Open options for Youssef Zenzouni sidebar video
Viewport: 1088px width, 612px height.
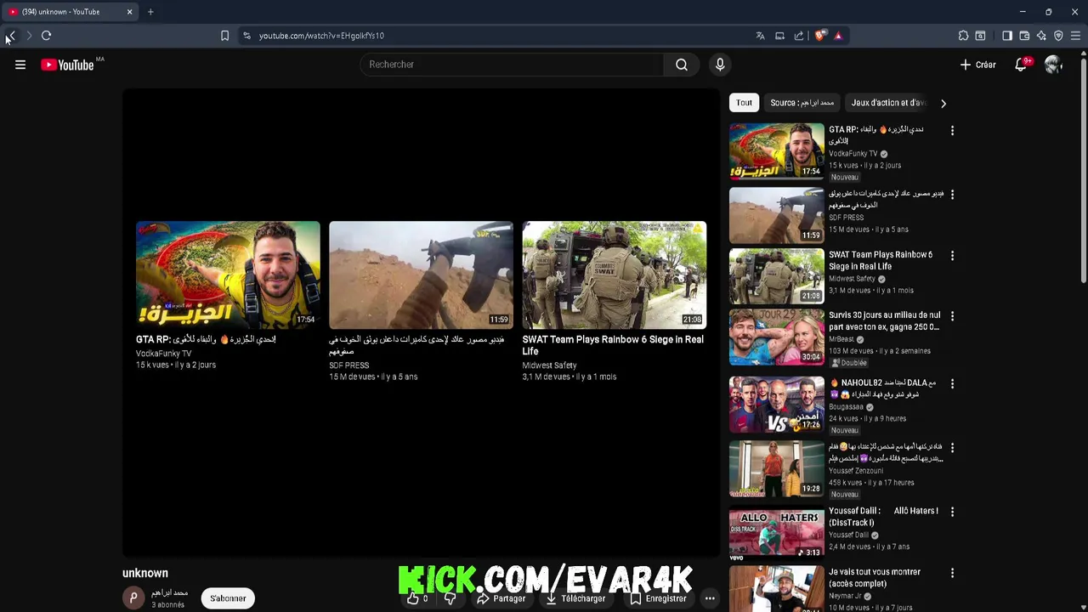click(x=952, y=448)
